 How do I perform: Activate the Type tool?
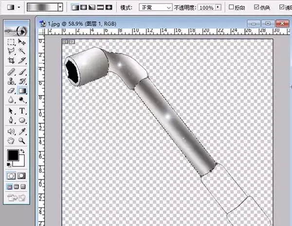click(x=22, y=111)
